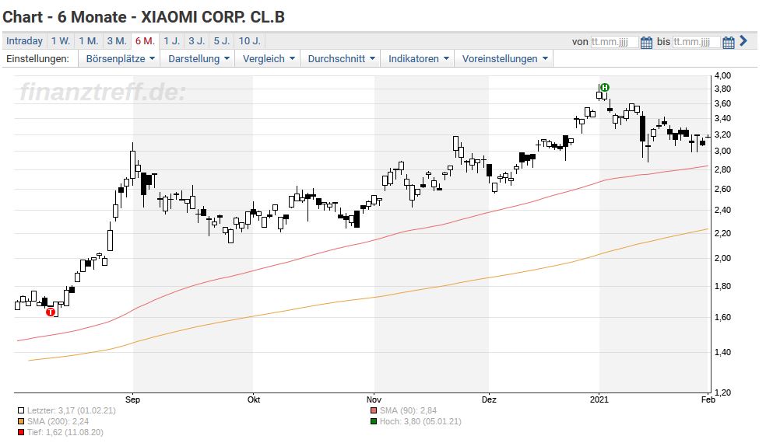Click the 'Nov' x-axis label
Screen dimensions: 766x443
coord(374,399)
